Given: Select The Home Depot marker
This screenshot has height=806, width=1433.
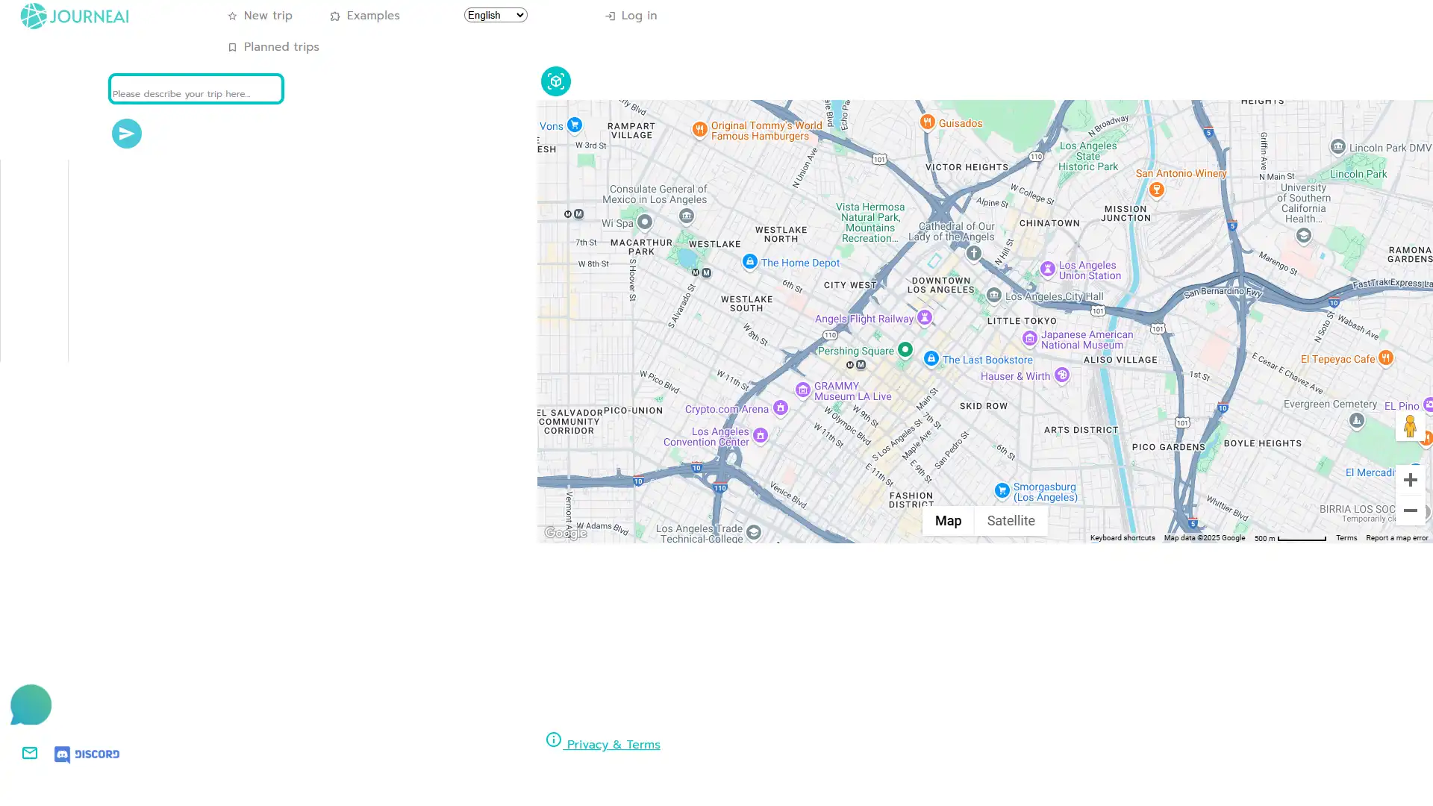Looking at the screenshot, I should point(750,261).
